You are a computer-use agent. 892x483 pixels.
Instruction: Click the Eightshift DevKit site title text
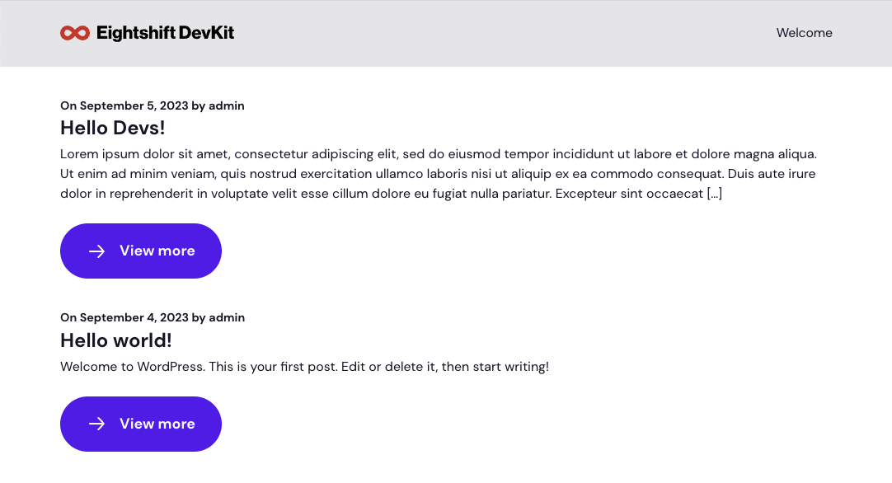pos(165,33)
